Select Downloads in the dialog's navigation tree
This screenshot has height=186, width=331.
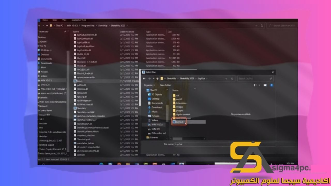(x=155, y=107)
